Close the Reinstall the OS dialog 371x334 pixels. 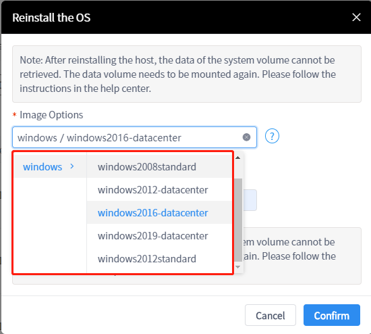[356, 18]
